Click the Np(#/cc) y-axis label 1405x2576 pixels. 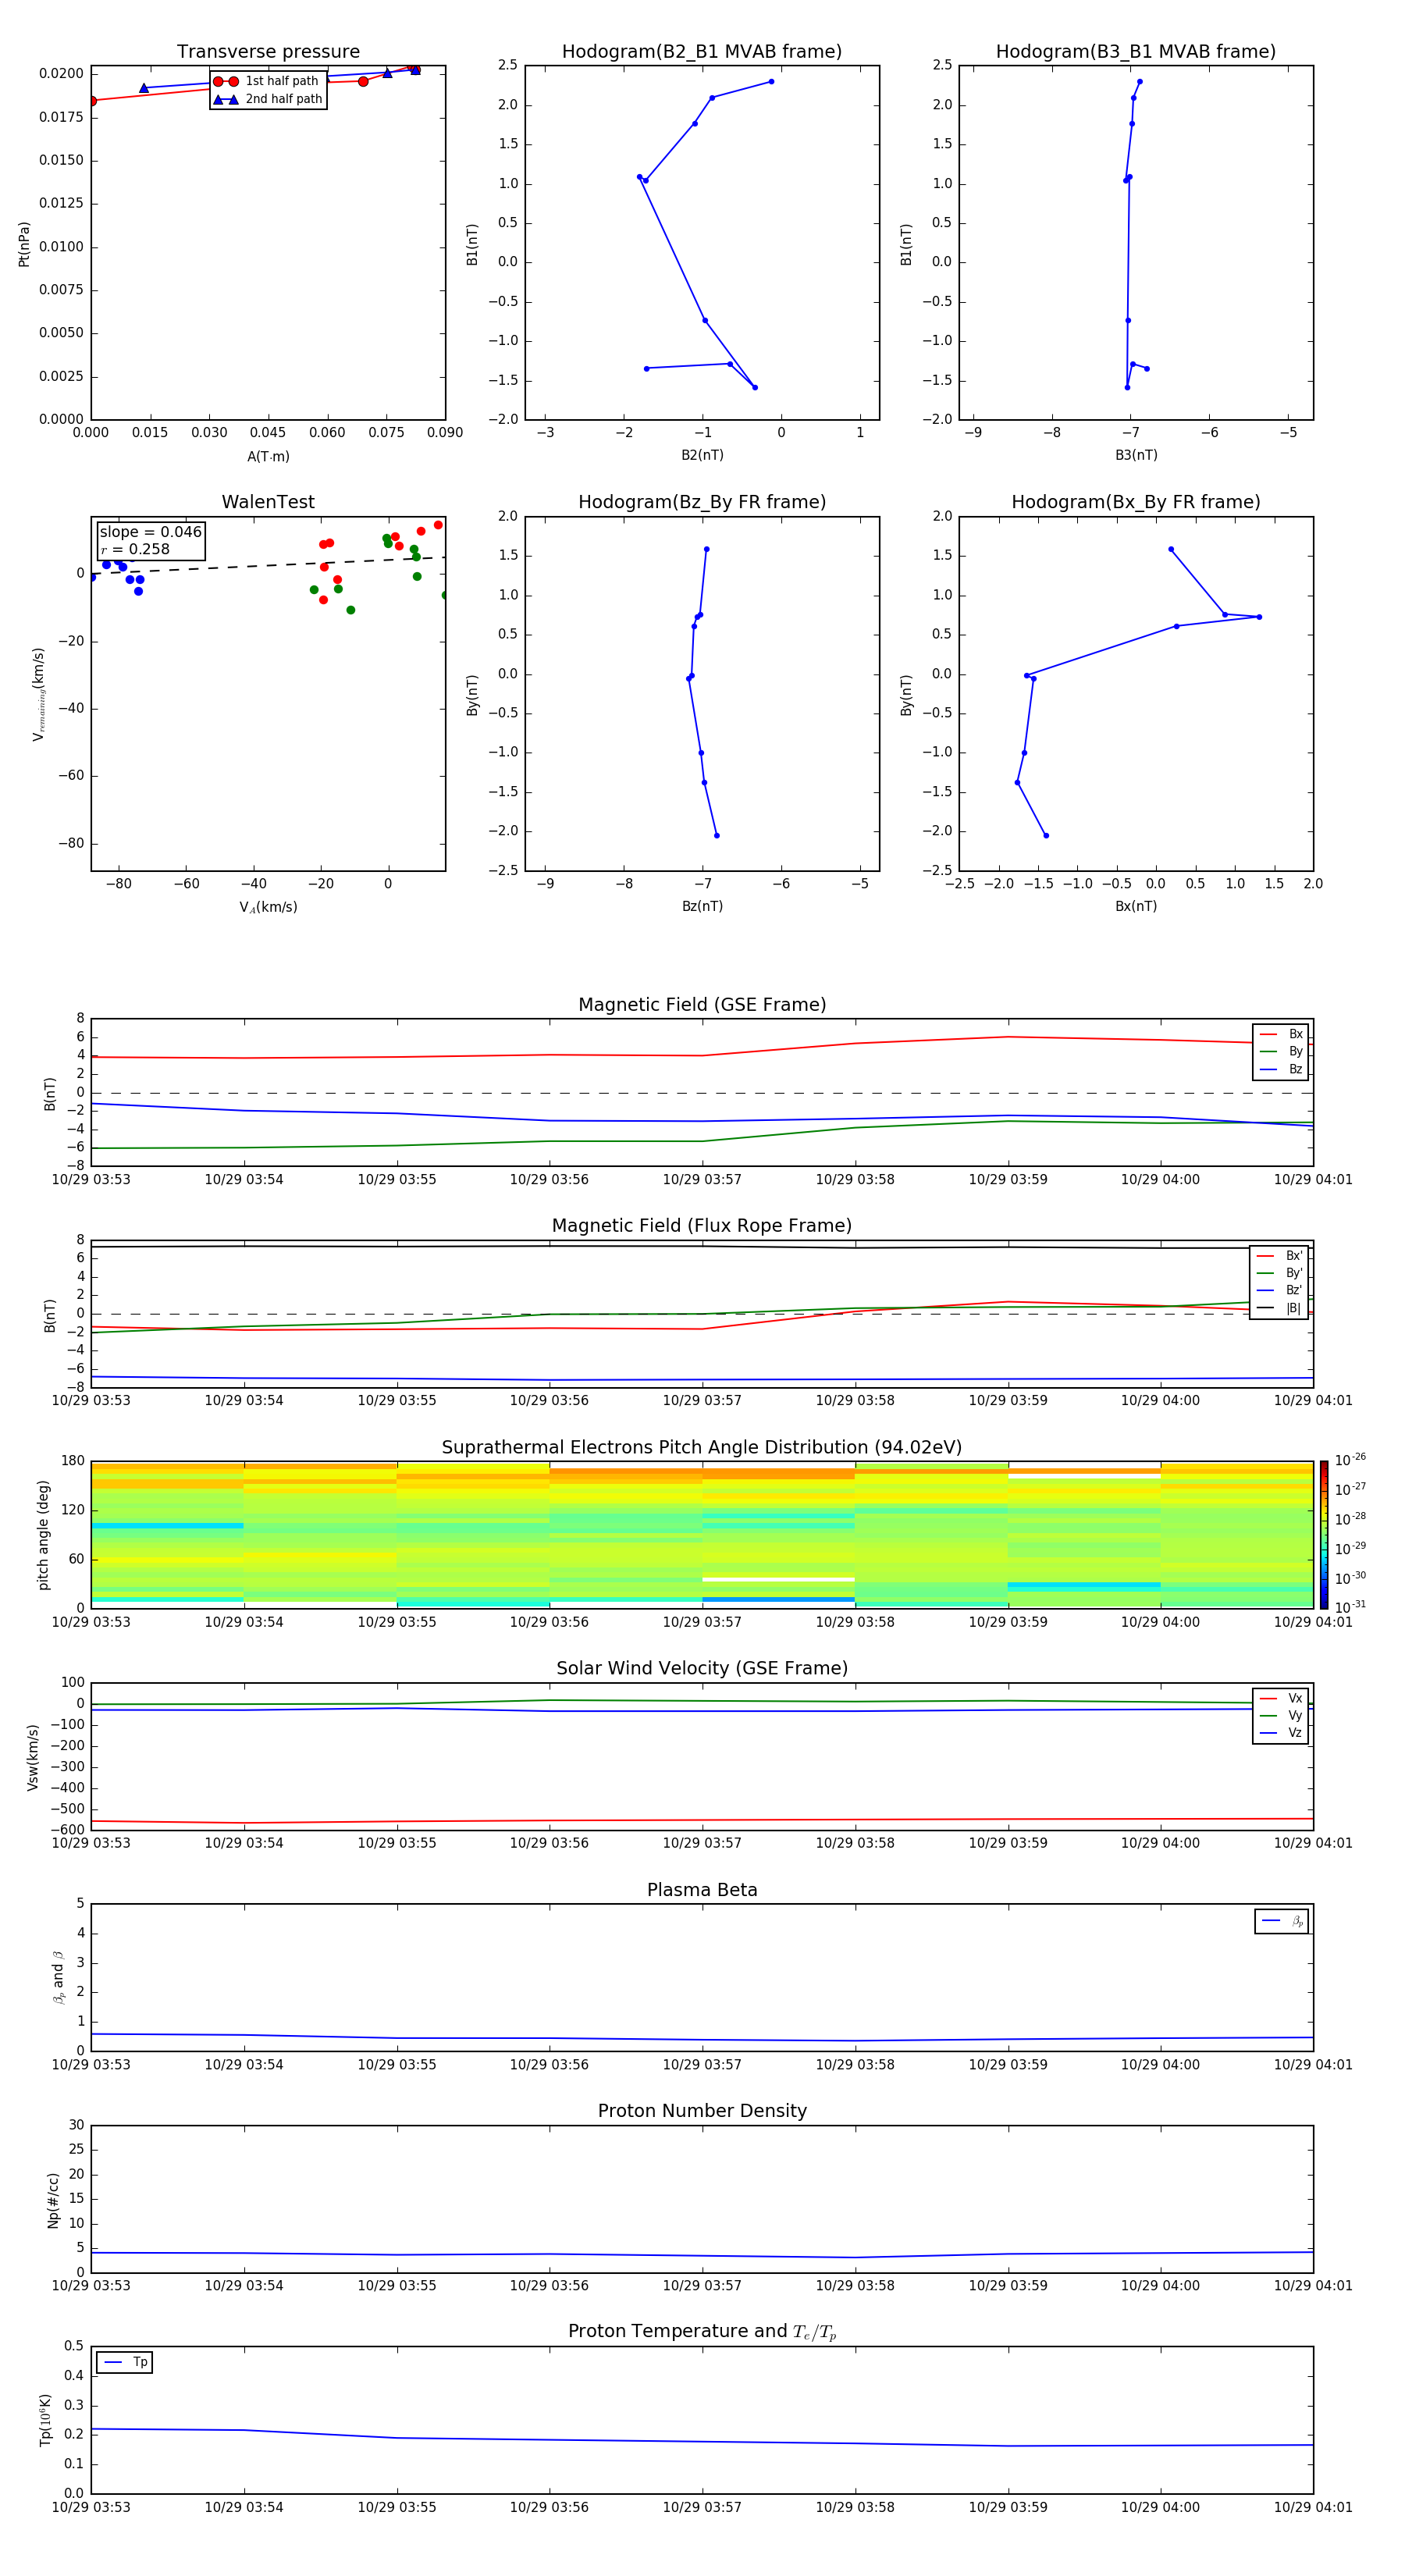pos(53,2200)
